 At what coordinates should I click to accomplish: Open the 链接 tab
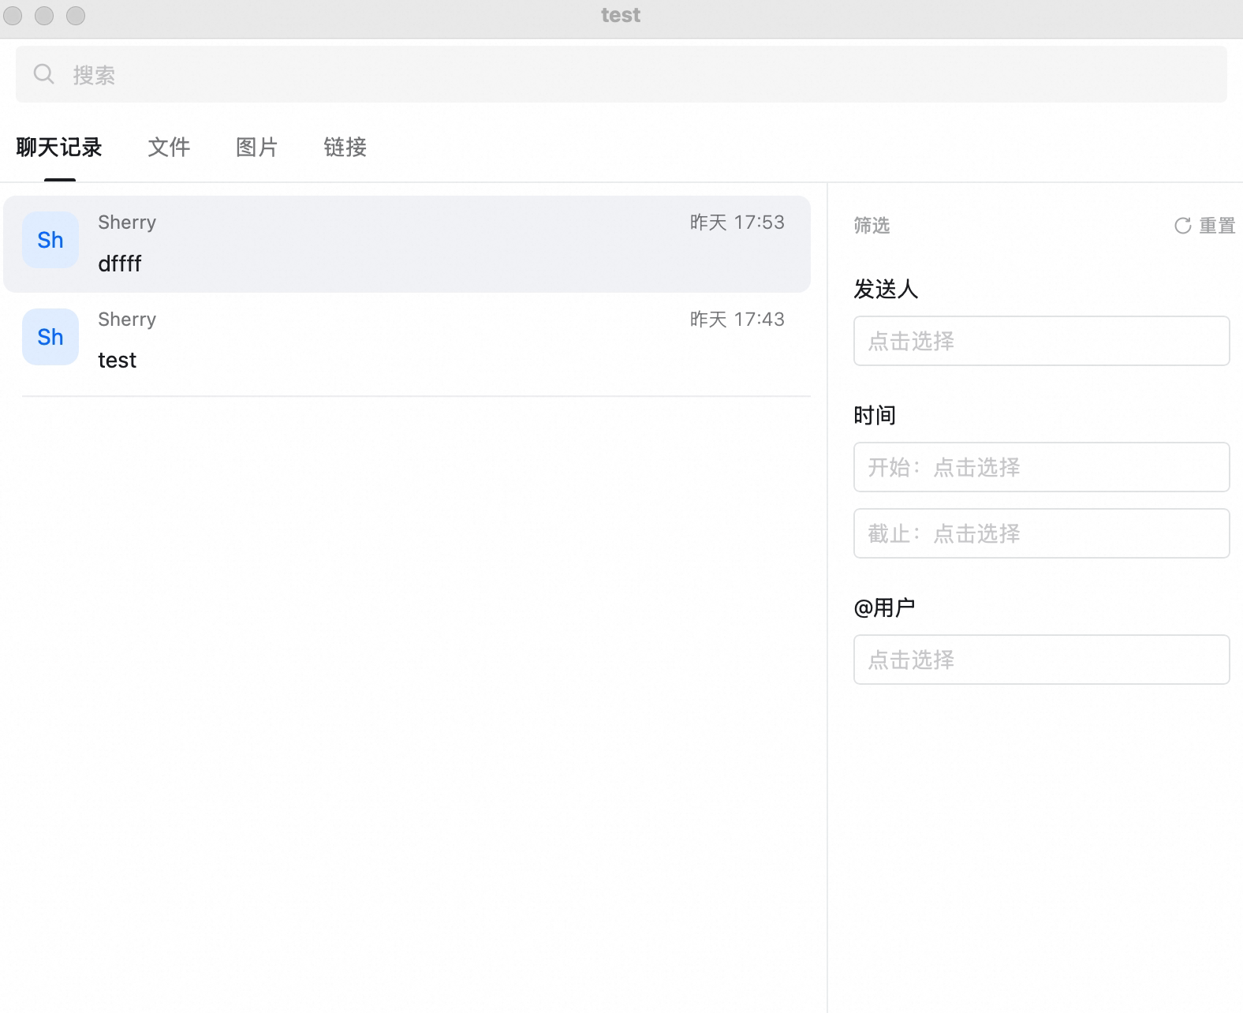(345, 147)
